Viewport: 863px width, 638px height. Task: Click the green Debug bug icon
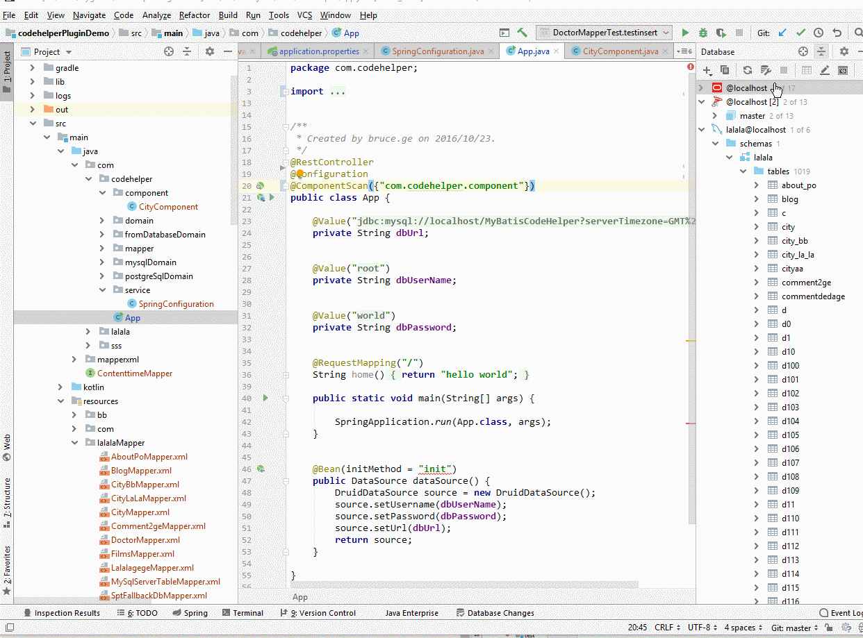pos(703,33)
